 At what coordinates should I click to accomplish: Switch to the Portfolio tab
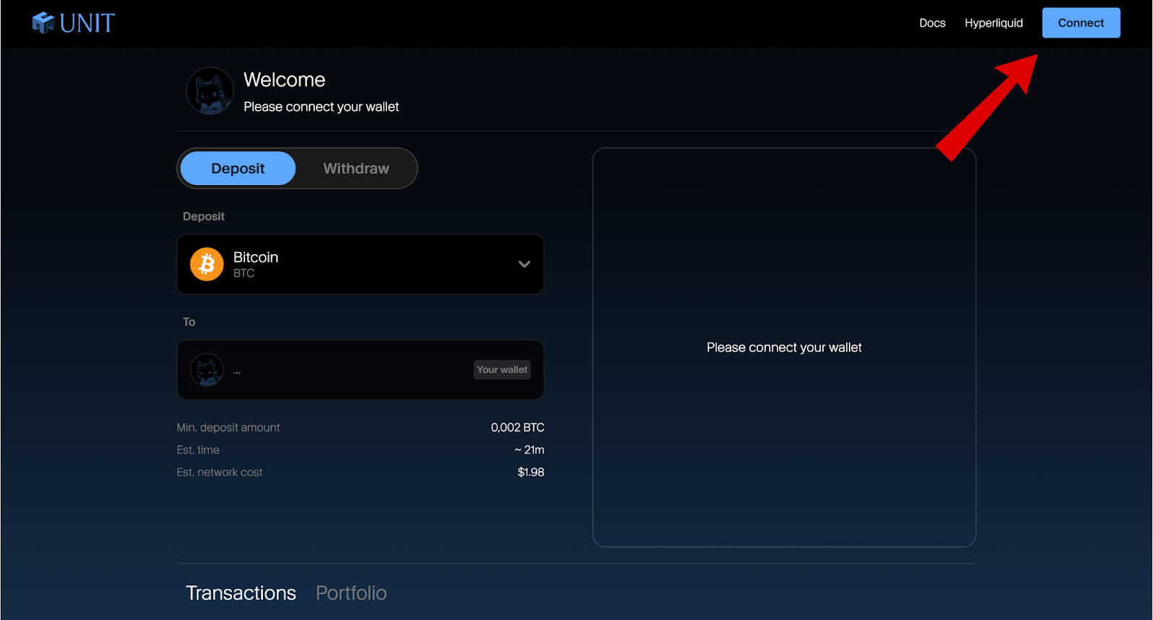pos(351,593)
